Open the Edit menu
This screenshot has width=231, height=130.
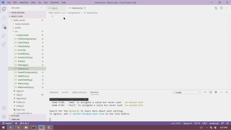15,3
